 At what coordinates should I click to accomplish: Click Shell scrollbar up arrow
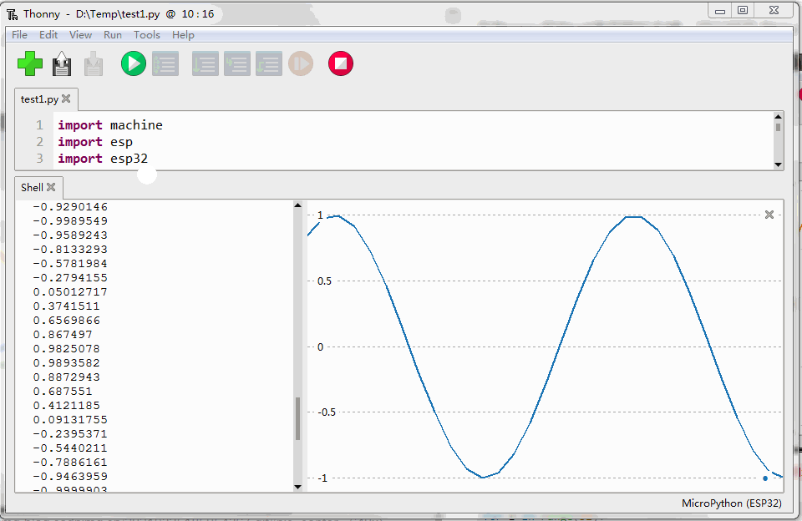[298, 205]
